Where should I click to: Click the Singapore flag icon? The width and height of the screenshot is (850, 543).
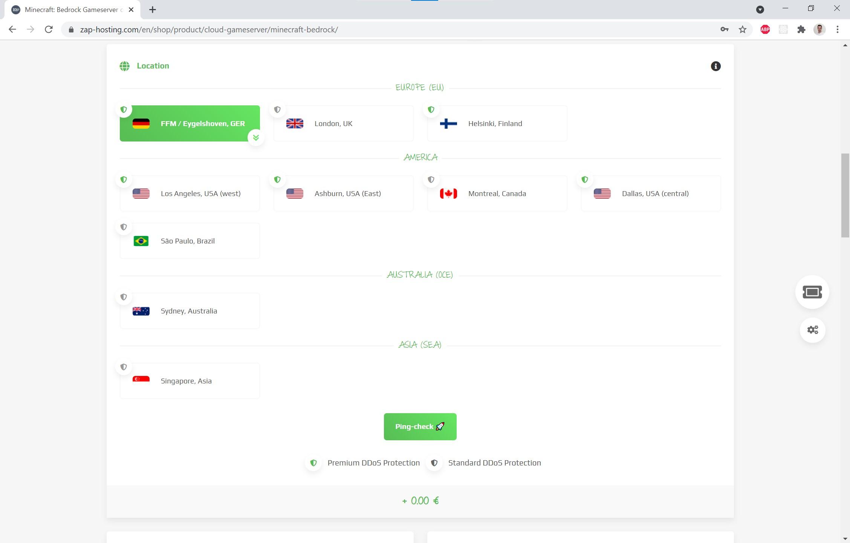(x=141, y=380)
